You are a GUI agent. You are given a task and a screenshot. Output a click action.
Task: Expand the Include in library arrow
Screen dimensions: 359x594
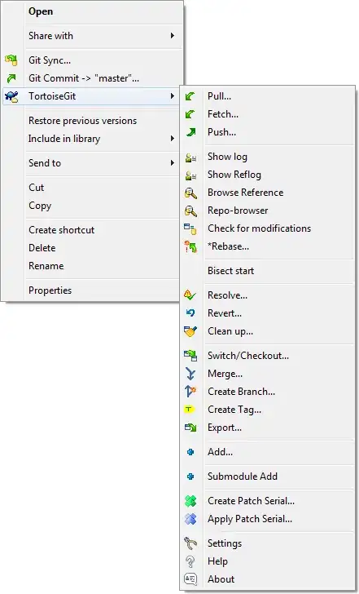[x=173, y=139]
